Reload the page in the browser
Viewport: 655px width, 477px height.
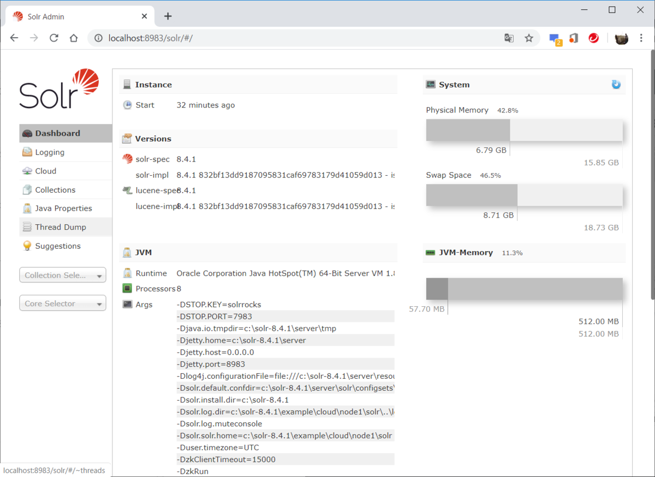point(53,38)
